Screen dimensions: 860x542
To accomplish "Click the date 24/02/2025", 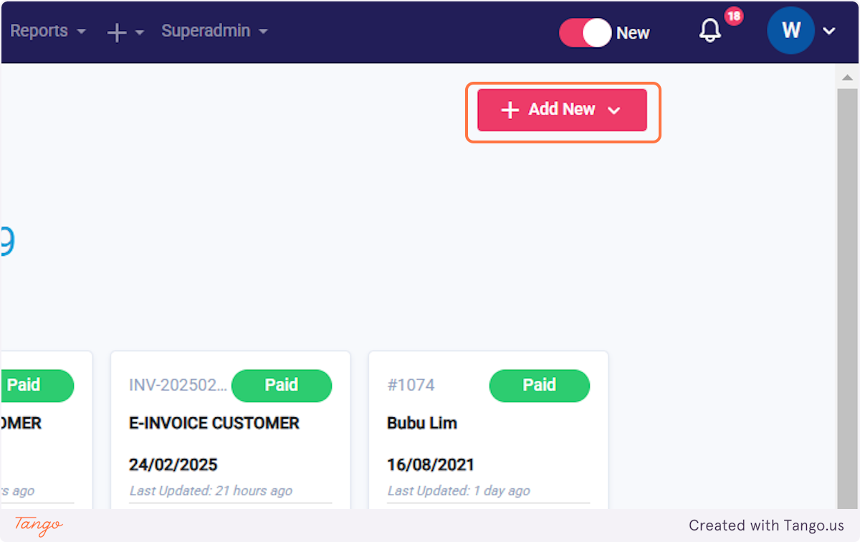I will (173, 465).
